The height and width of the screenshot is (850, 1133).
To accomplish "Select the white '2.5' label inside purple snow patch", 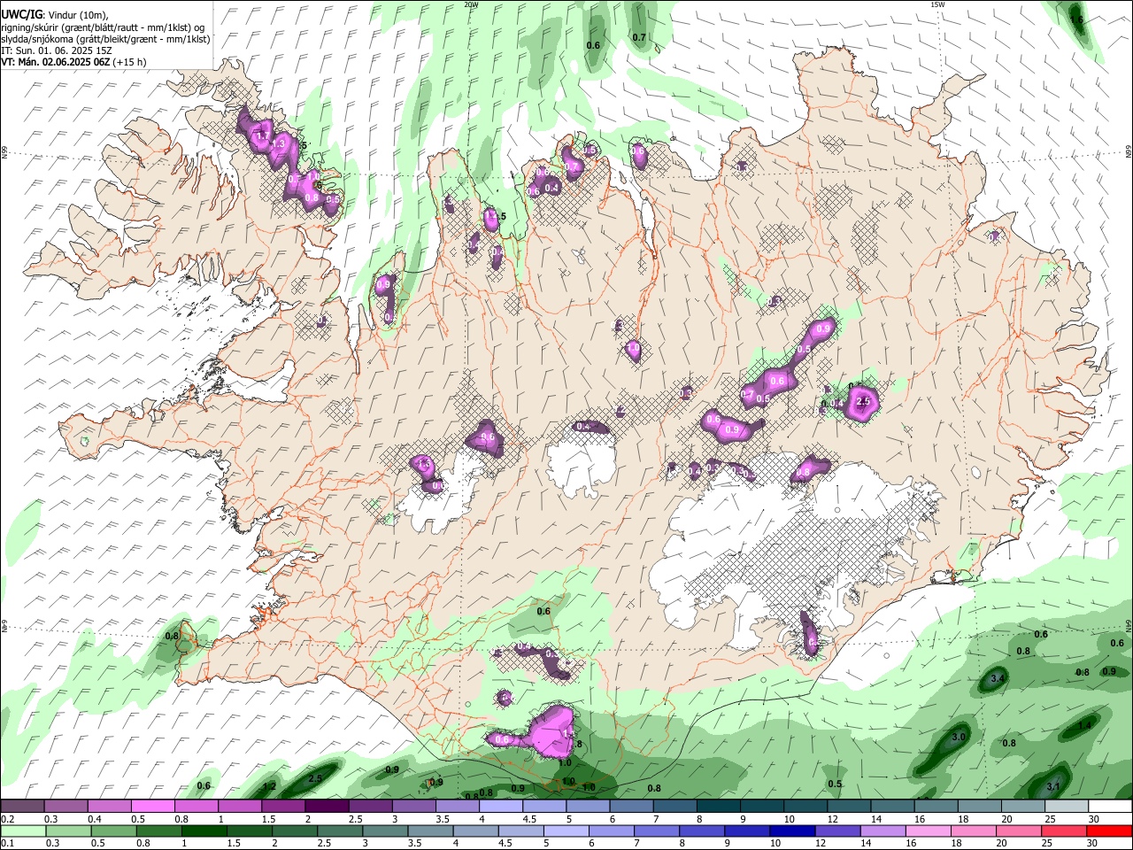I will coord(864,402).
